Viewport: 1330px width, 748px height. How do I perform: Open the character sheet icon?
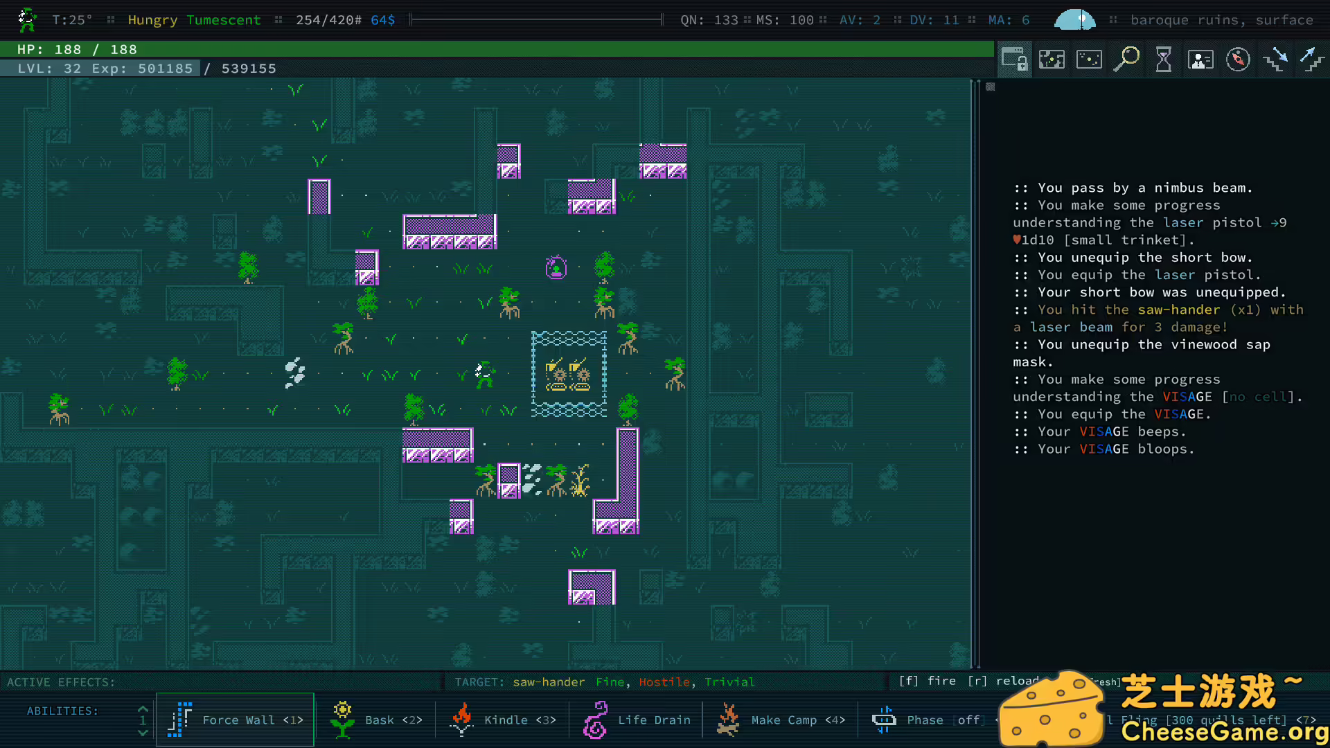[1200, 59]
